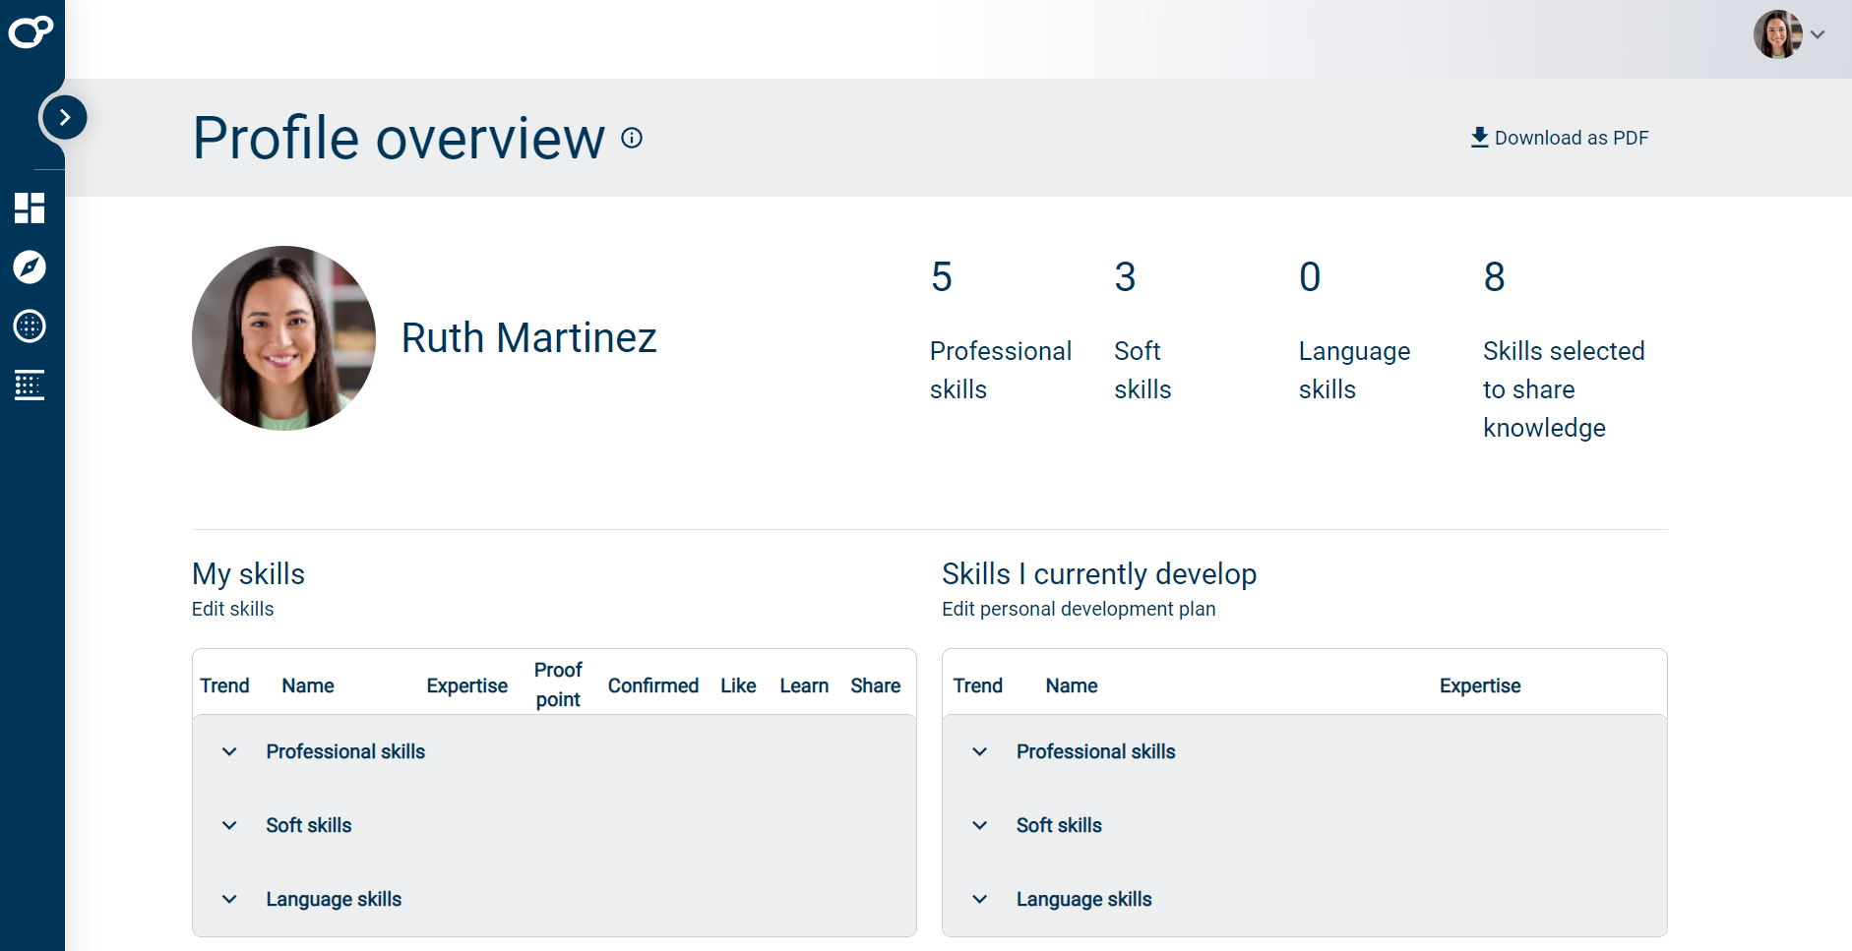
Task: Click the Edit skills link
Action: [232, 609]
